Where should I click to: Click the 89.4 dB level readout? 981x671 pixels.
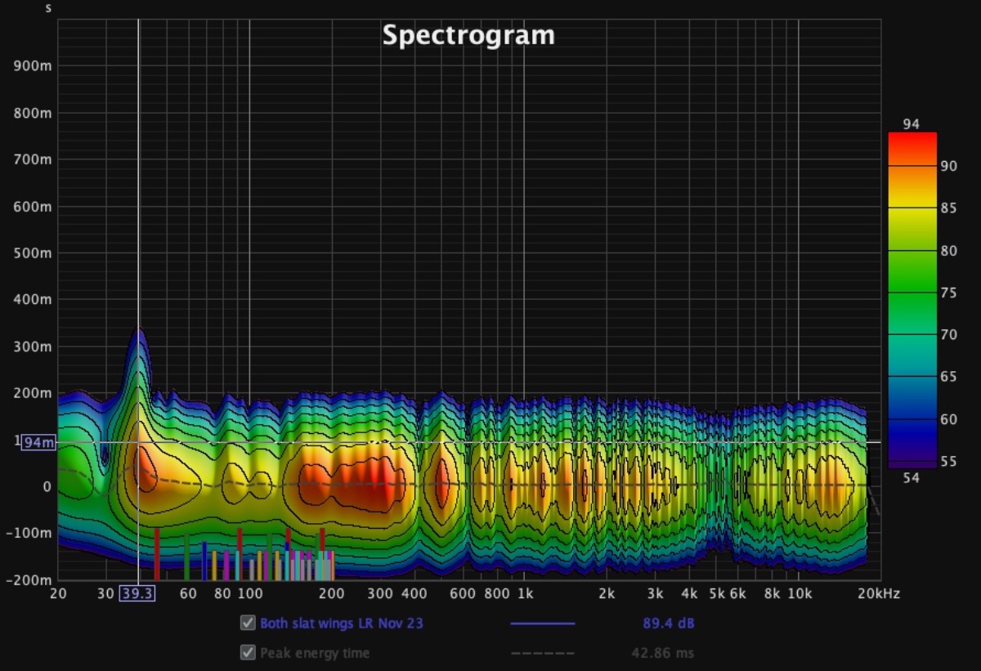coord(668,624)
